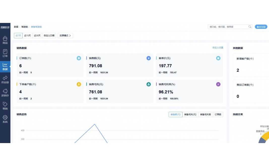The height and width of the screenshot is (166, 269).
Task: Click 销售驾驶舱 breadcrumb item
Action: click(x=36, y=27)
